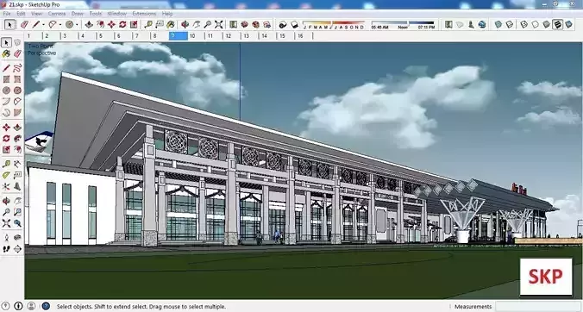Activate the Polygon tool
This screenshot has width=583, height=312.
tap(17, 90)
